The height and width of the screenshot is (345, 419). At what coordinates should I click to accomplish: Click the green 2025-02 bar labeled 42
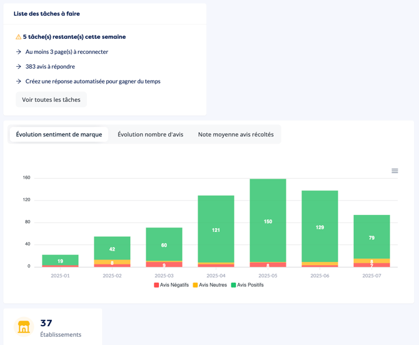click(x=112, y=248)
